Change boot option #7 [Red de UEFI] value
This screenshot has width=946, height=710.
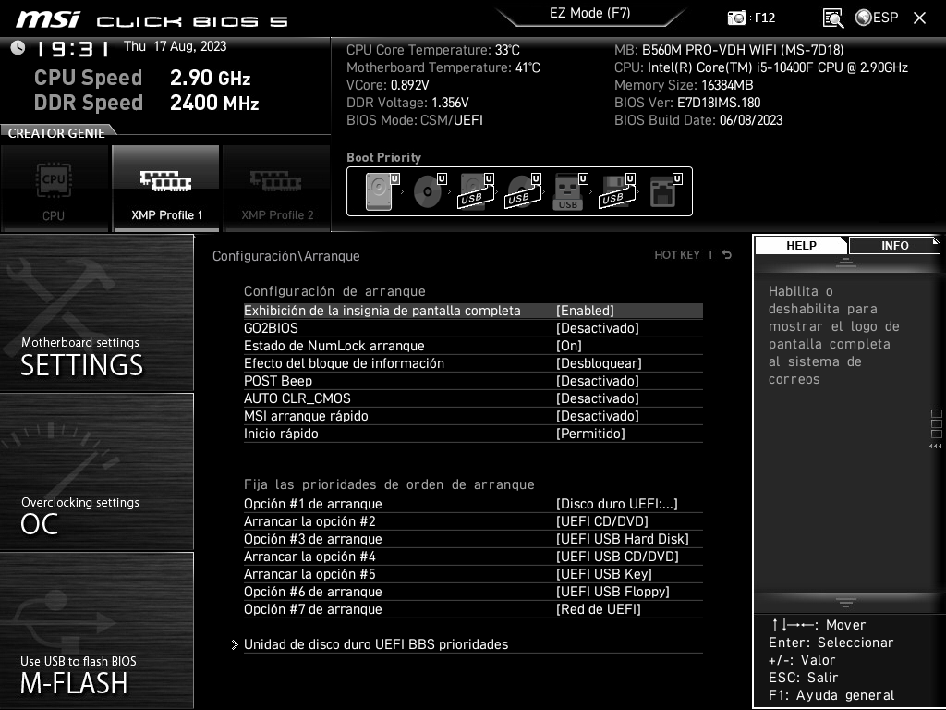(598, 608)
